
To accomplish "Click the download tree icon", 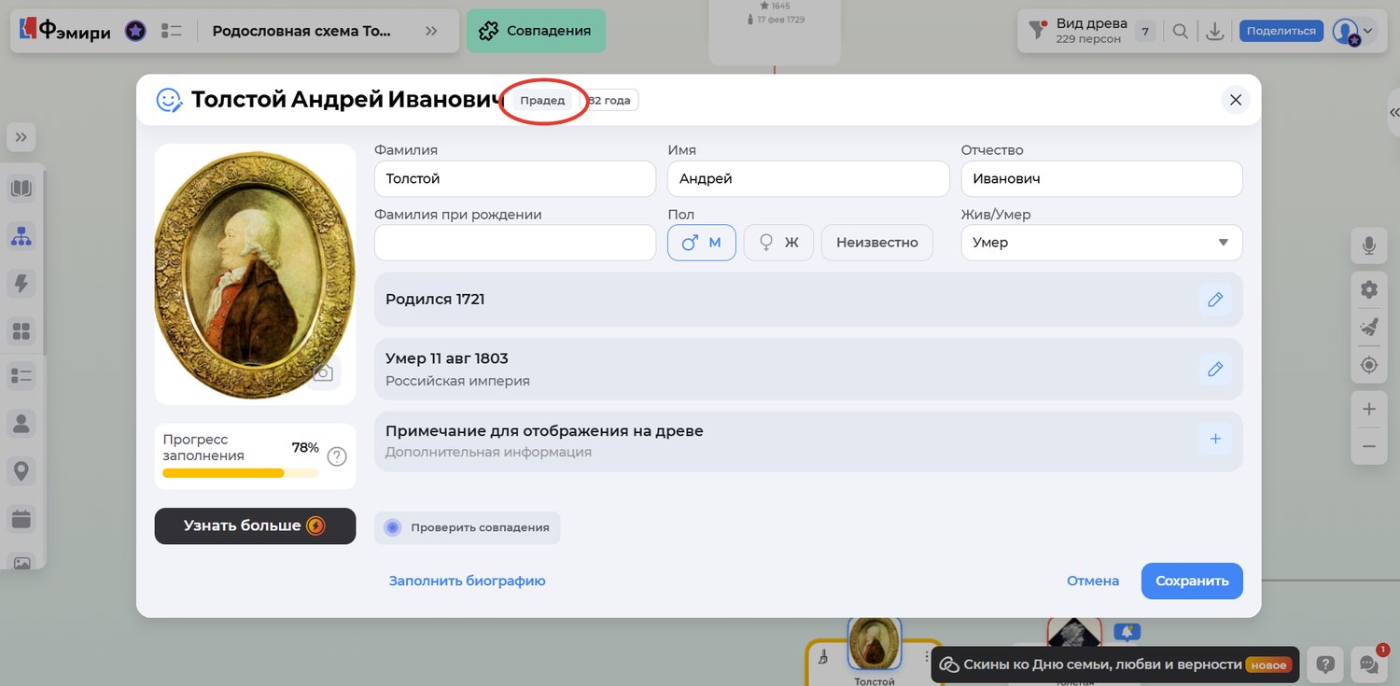I will 1215,31.
